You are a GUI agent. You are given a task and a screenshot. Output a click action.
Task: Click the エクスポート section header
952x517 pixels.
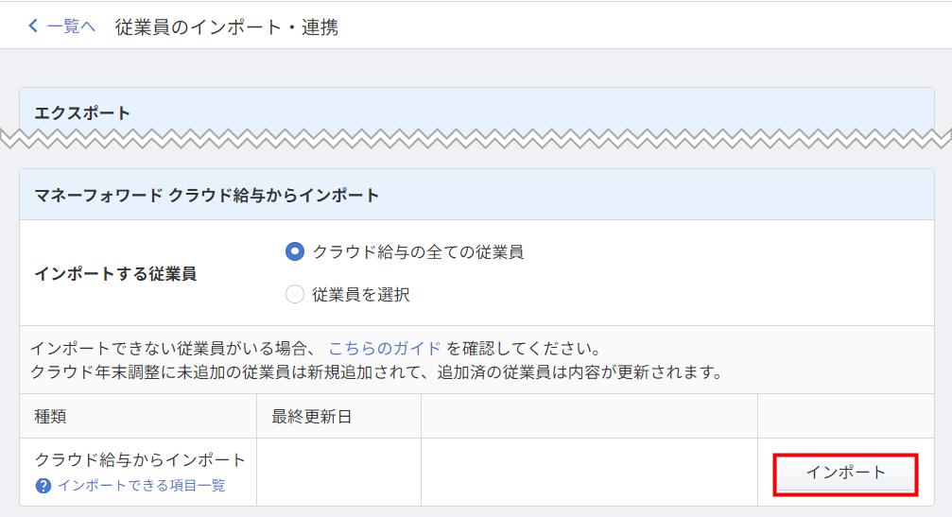click(x=83, y=113)
